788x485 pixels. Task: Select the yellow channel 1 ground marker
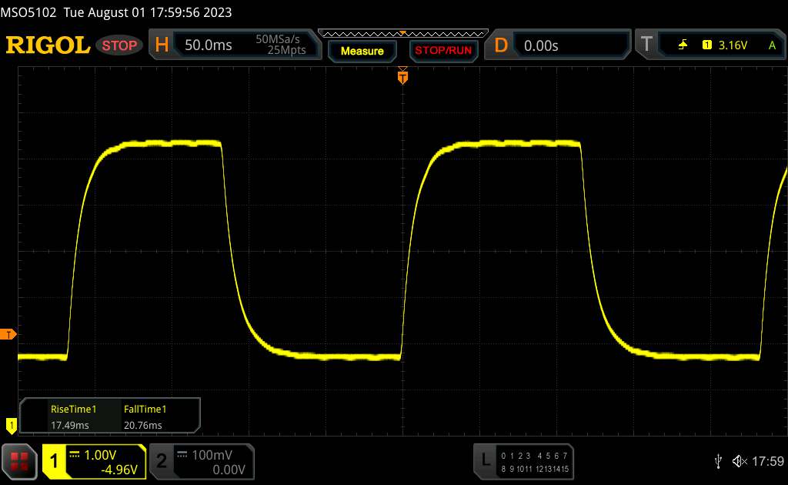(11, 424)
